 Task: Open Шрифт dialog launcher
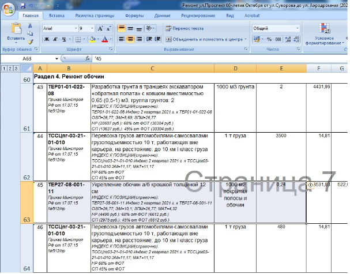[x=111, y=49]
